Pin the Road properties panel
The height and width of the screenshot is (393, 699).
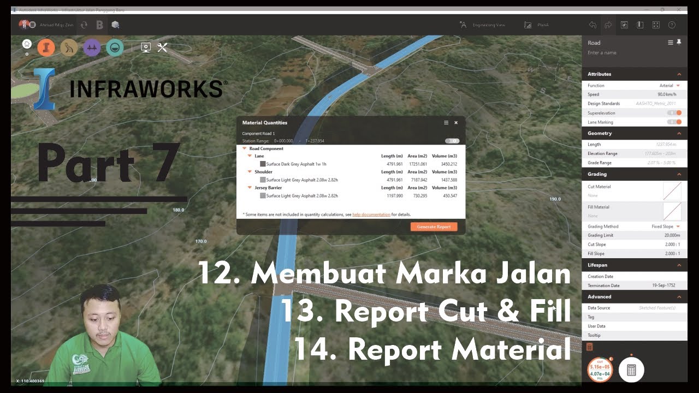click(679, 42)
